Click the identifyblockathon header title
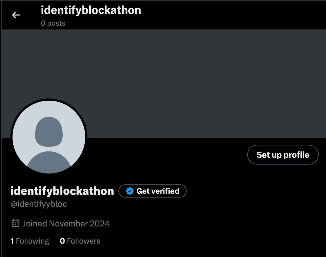The height and width of the screenshot is (257, 326). pos(91,10)
